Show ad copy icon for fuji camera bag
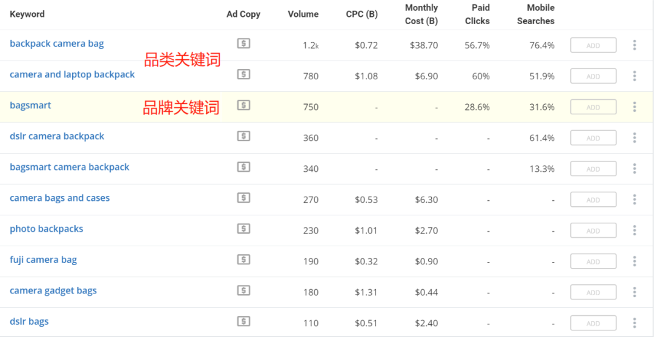Image resolution: width=654 pixels, height=337 pixels. (x=243, y=260)
